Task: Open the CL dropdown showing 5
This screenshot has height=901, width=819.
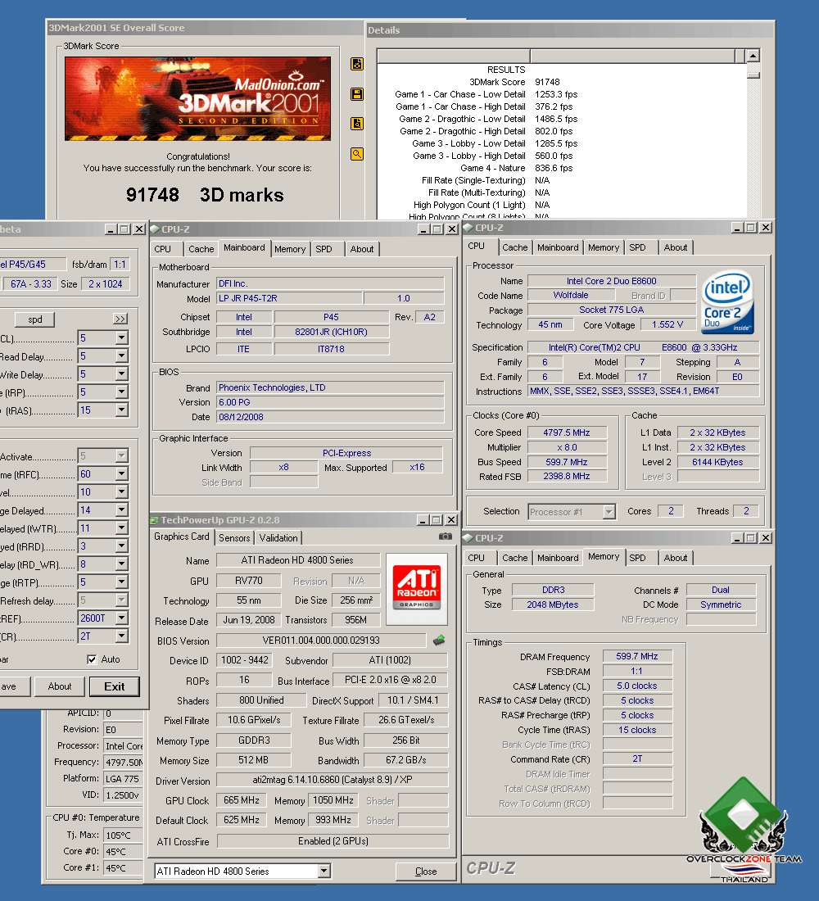Action: pyautogui.click(x=122, y=337)
